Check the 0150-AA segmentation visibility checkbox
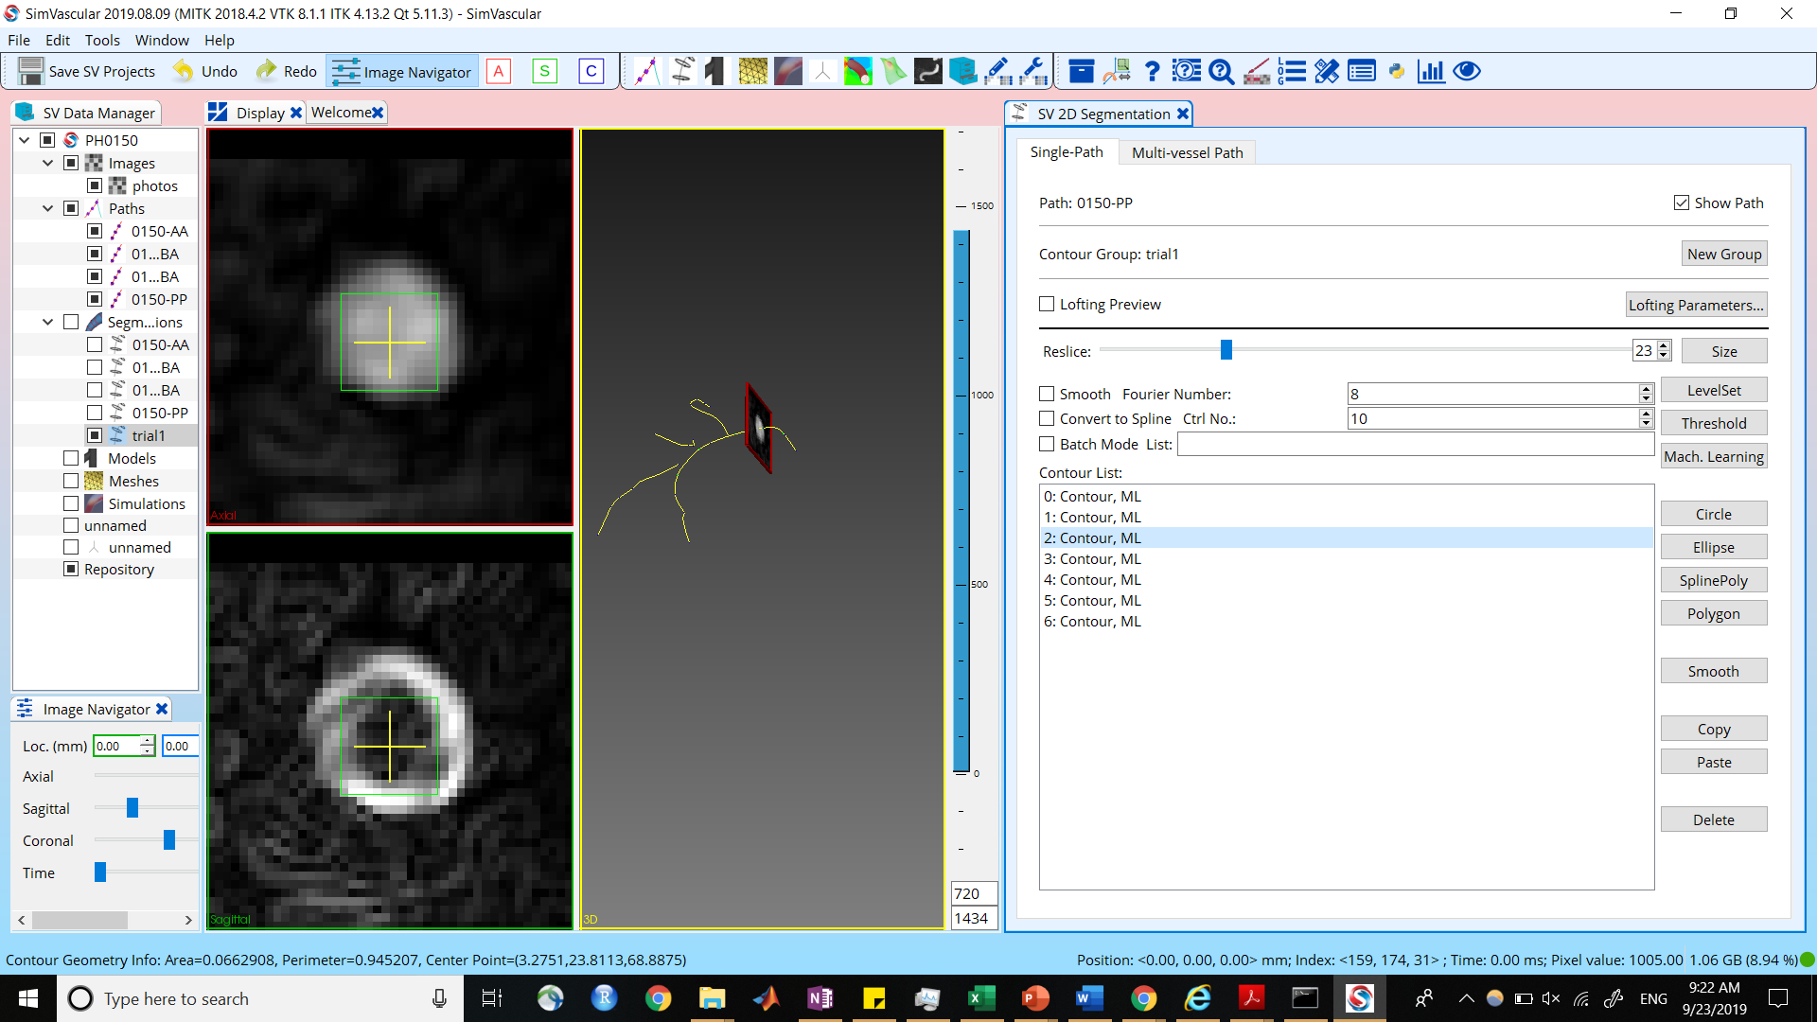This screenshot has width=1817, height=1022. click(95, 344)
